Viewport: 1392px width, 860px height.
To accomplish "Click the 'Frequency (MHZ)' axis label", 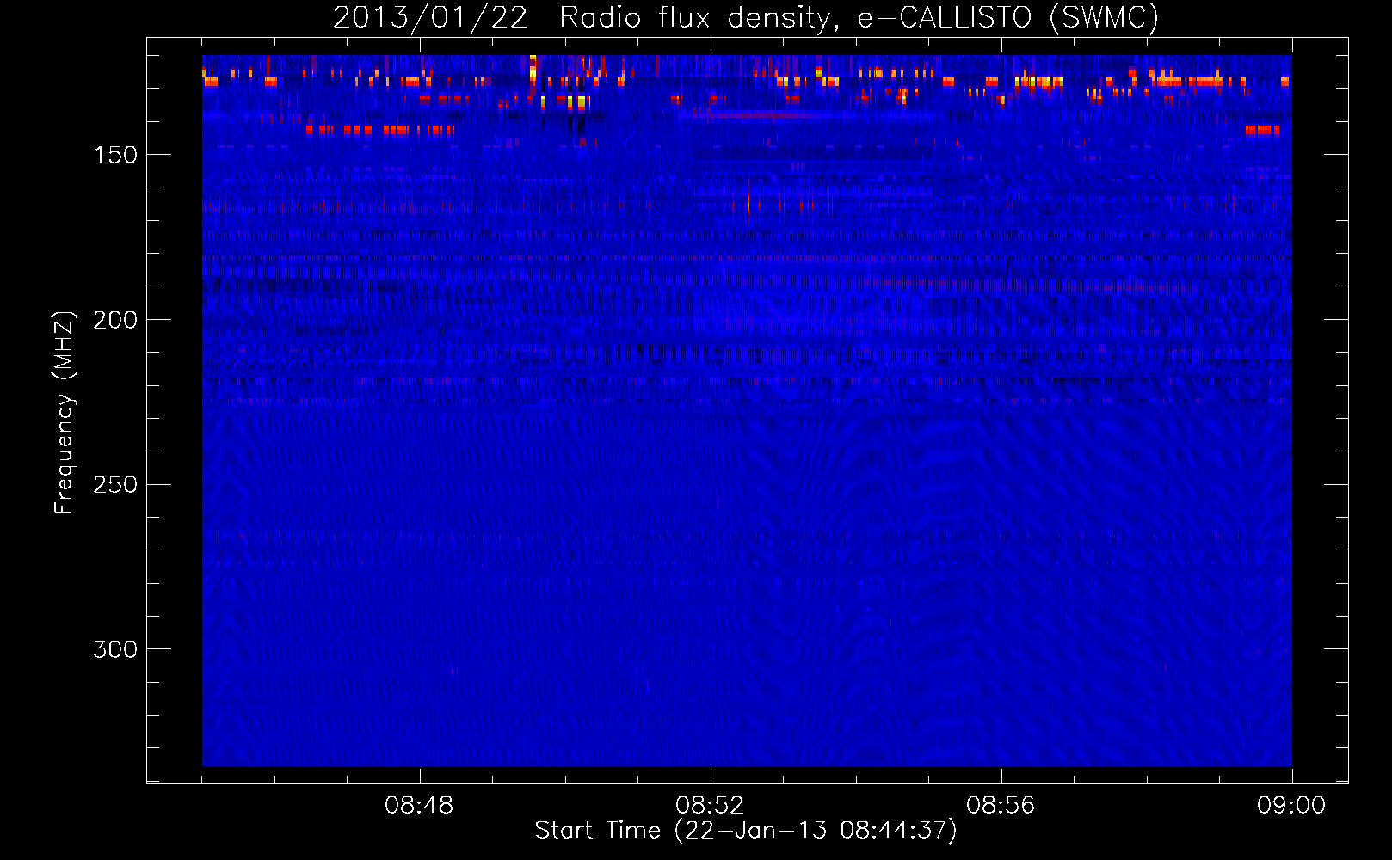I will tap(65, 412).
